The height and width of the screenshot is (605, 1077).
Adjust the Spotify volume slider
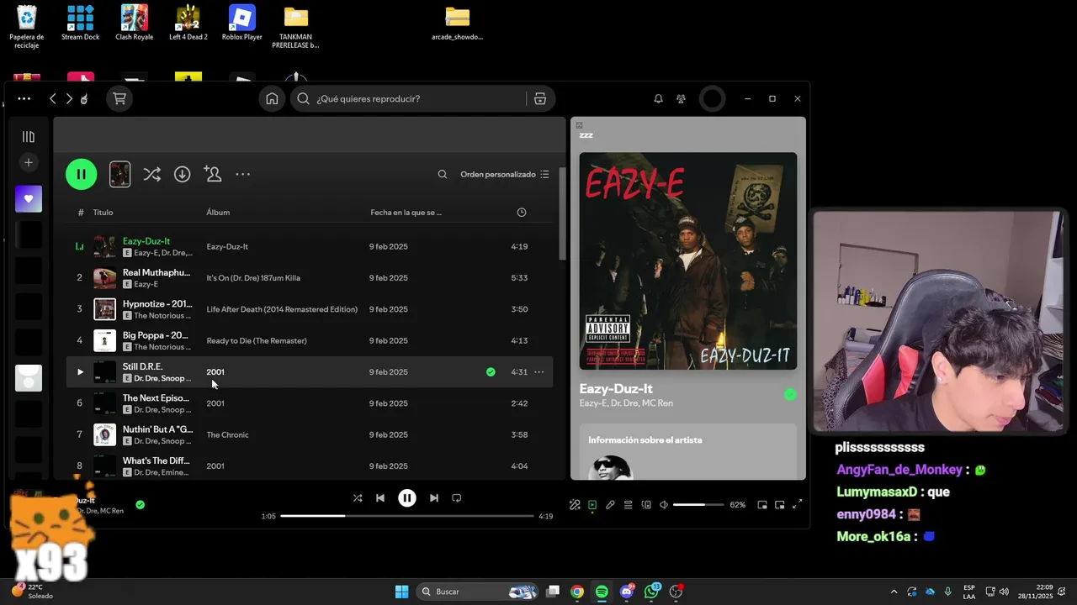tap(698, 505)
